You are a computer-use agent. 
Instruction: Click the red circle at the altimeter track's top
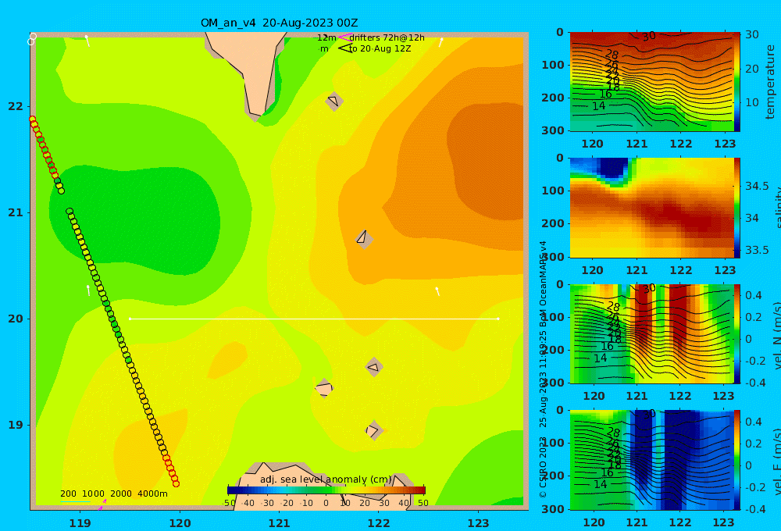tap(32, 119)
